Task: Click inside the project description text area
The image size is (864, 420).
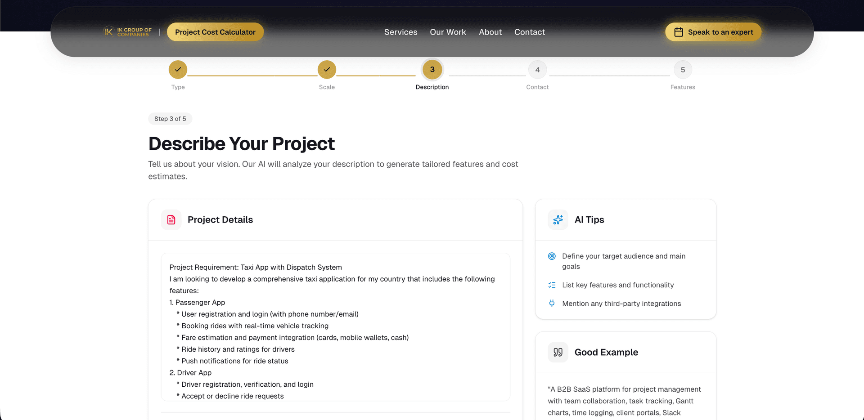Action: [x=335, y=327]
